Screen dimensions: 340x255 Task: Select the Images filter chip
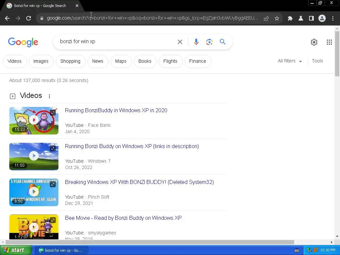coord(41,61)
